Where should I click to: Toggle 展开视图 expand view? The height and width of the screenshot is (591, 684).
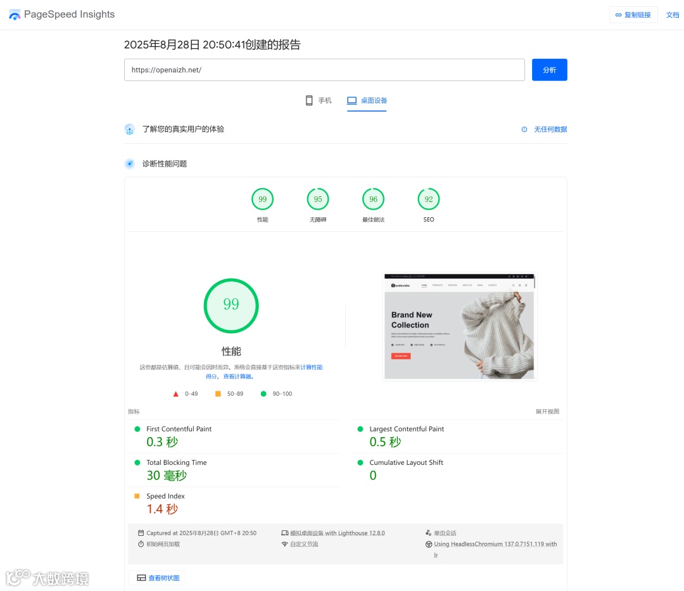(x=547, y=412)
